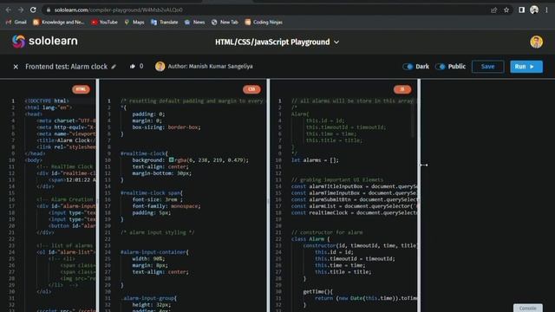This screenshot has height=312, width=555.
Task: Open the browser side panel icon
Action: click(521, 10)
